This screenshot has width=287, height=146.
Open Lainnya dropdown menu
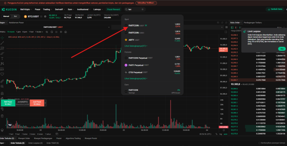coord(98,9)
